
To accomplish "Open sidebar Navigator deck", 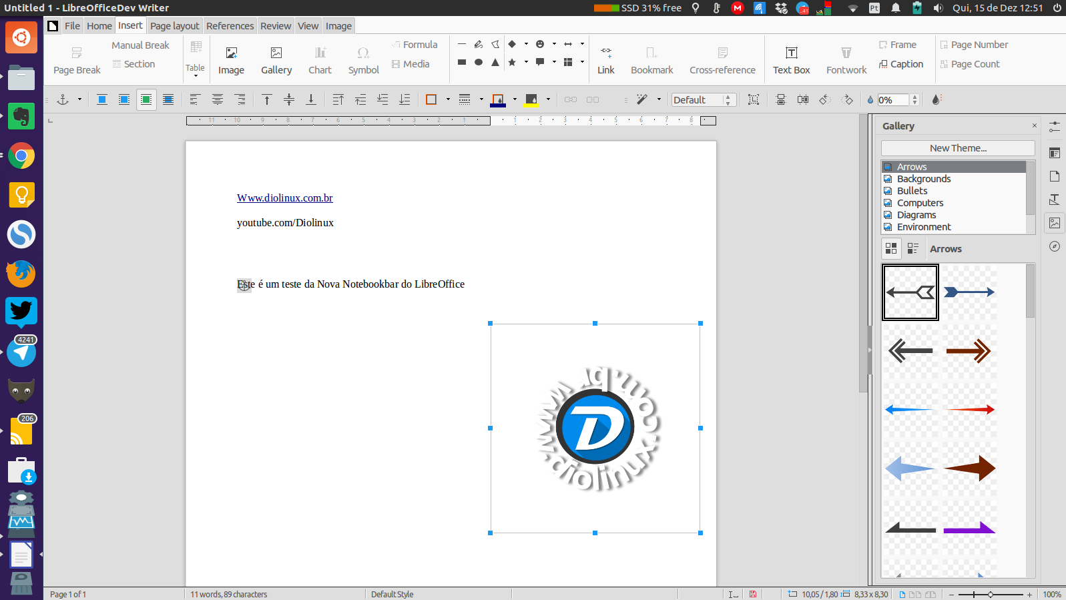I will coord(1055,246).
